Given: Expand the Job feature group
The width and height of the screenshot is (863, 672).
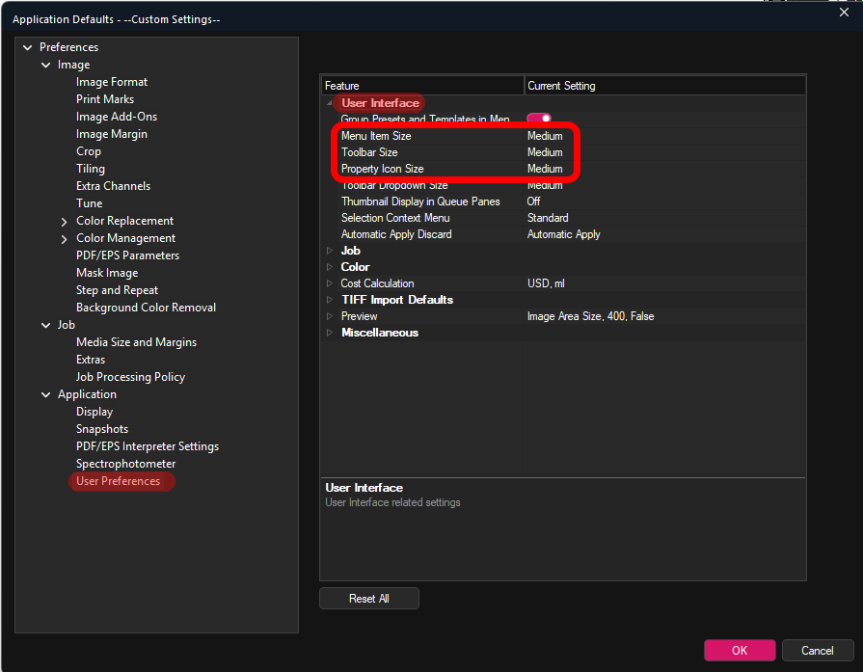Looking at the screenshot, I should click(x=330, y=251).
